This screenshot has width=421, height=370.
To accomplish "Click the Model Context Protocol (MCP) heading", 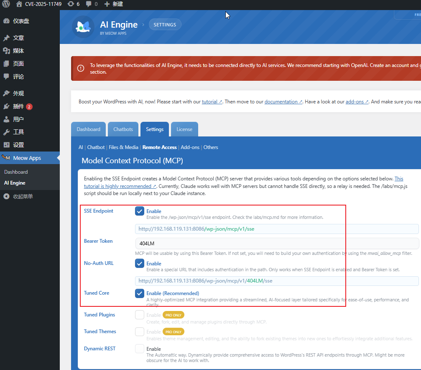I will pyautogui.click(x=133, y=161).
